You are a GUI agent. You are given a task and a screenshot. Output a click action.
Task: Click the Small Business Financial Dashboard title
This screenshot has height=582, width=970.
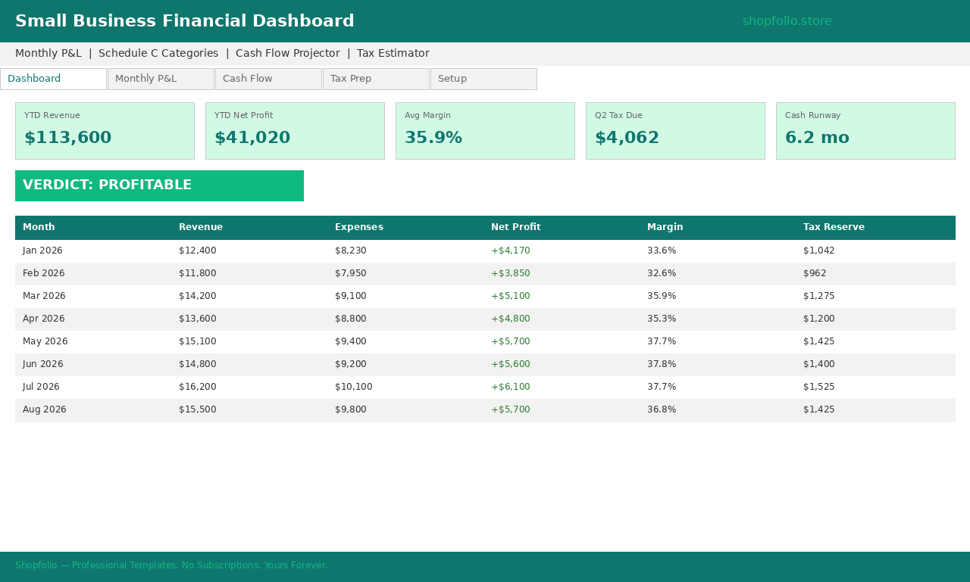coord(185,21)
